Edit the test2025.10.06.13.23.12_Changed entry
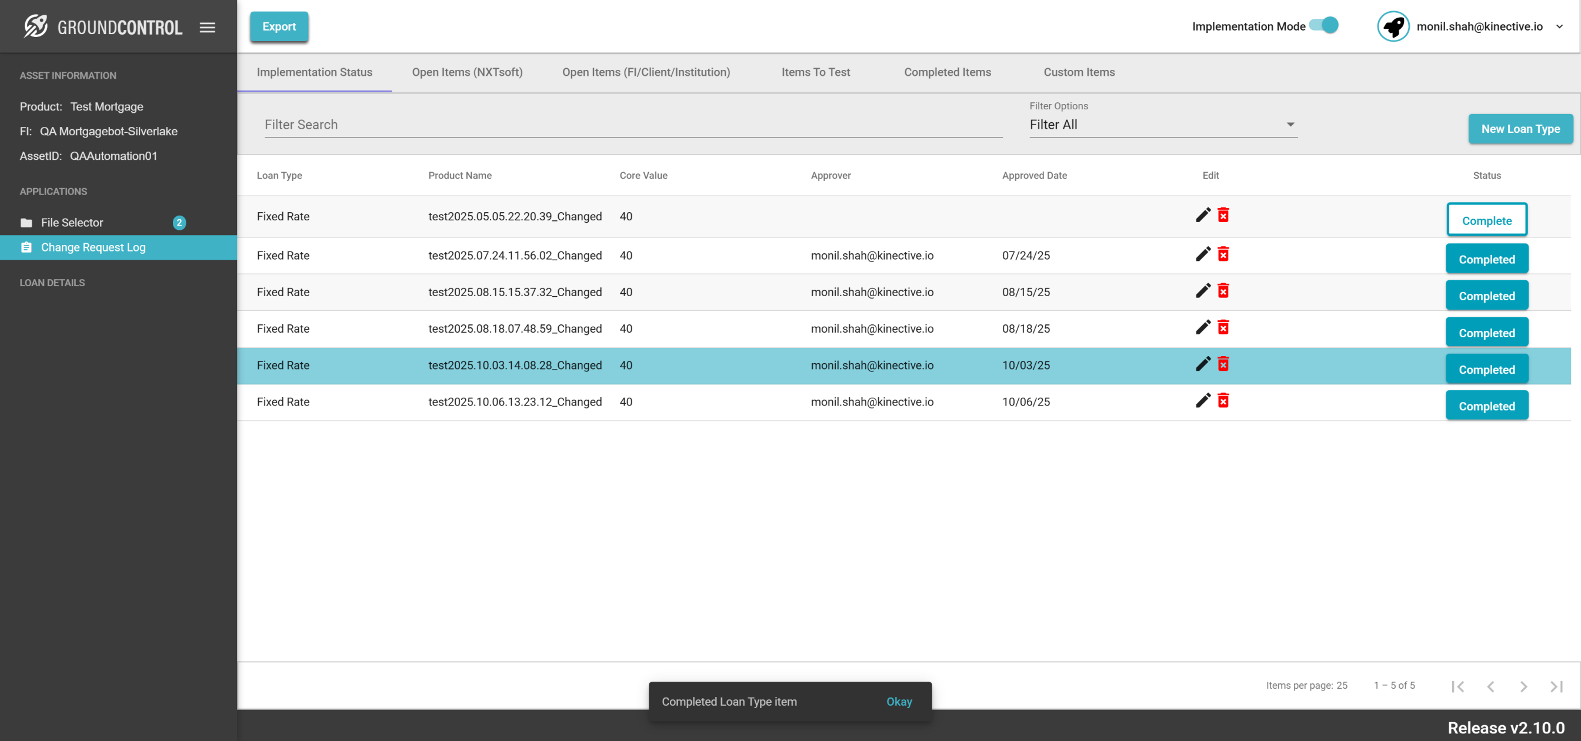Image resolution: width=1581 pixels, height=741 pixels. tap(1203, 401)
